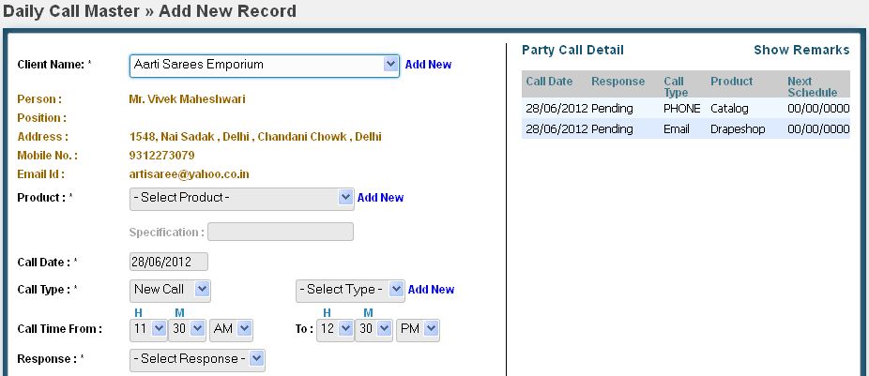Expand the Select Product dropdown

click(241, 198)
